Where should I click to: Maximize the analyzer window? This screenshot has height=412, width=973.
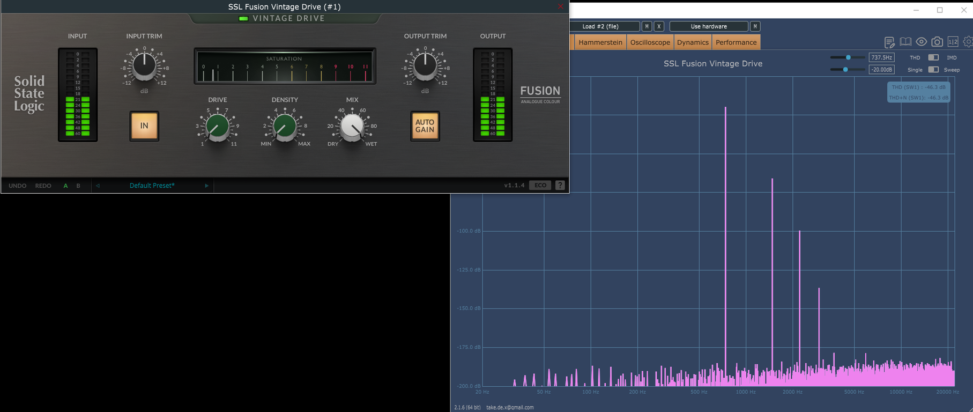click(940, 10)
